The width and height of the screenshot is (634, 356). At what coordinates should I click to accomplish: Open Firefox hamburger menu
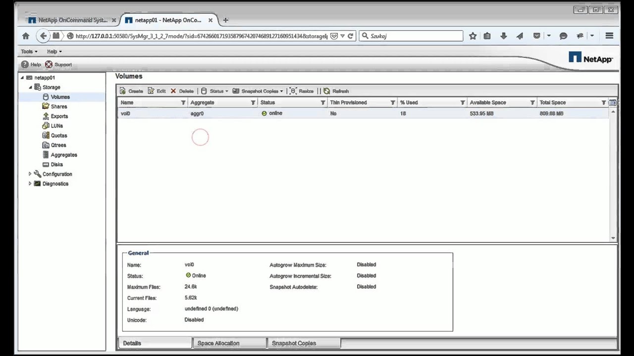[x=610, y=36]
